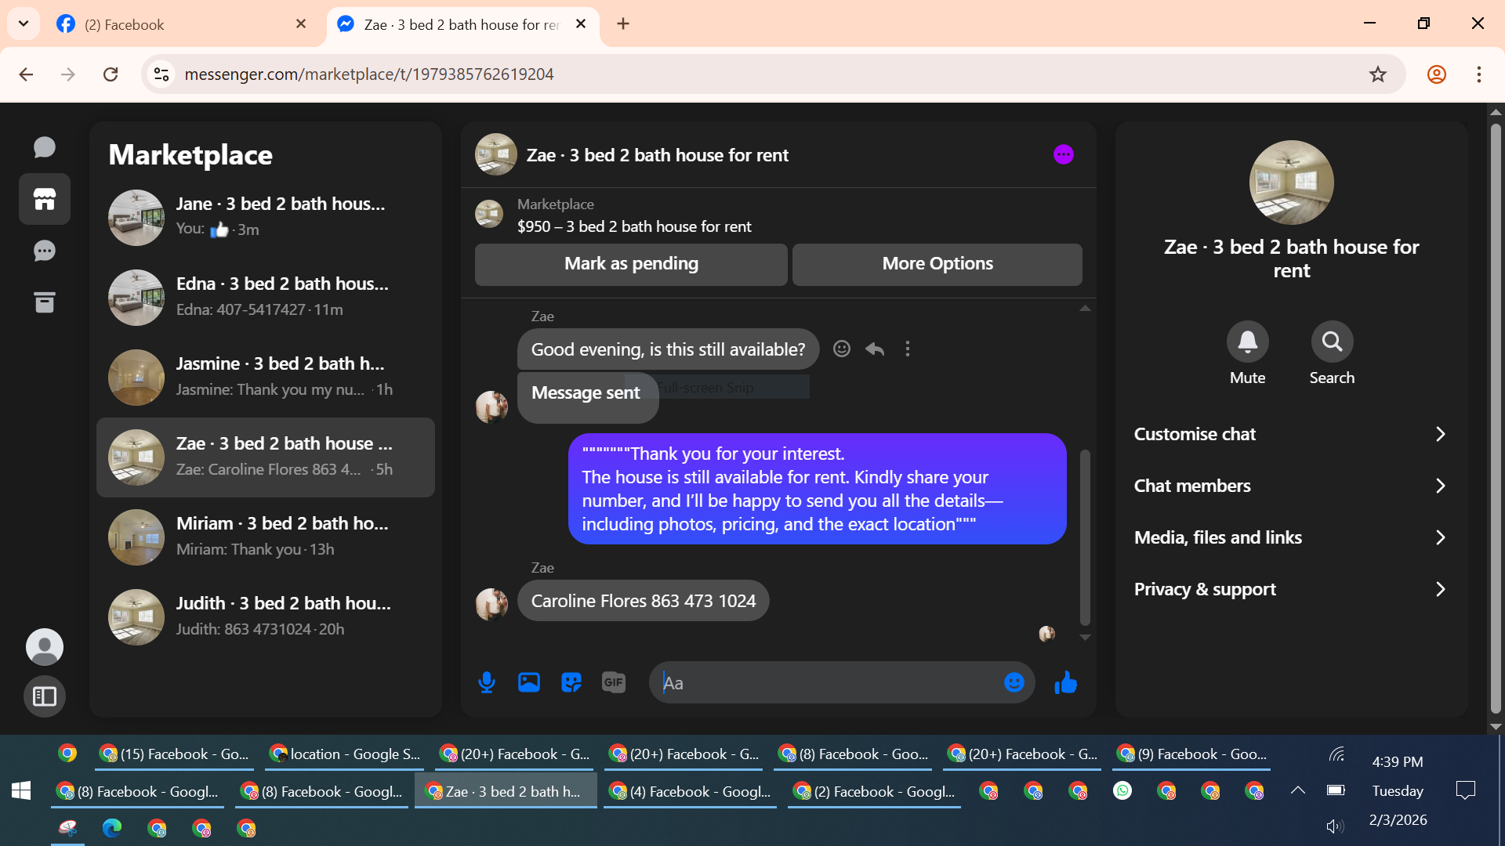Send a thumbs-up like
Image resolution: width=1505 pixels, height=846 pixels.
[1065, 682]
